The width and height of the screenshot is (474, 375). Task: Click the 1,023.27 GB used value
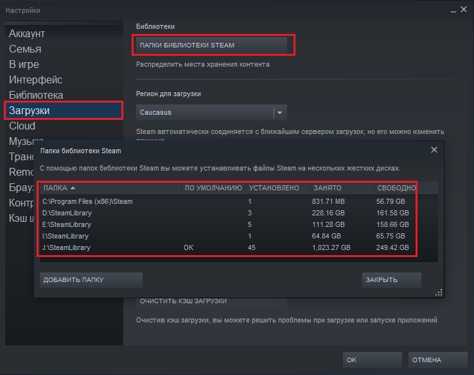click(x=331, y=247)
